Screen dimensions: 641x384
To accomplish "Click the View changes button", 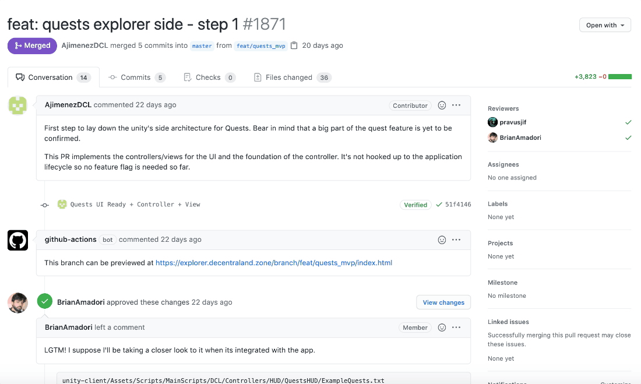I will coord(443,302).
